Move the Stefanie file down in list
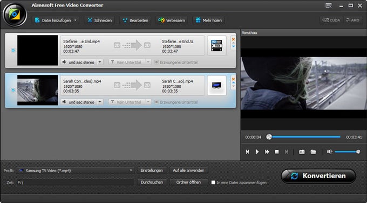 (233, 46)
